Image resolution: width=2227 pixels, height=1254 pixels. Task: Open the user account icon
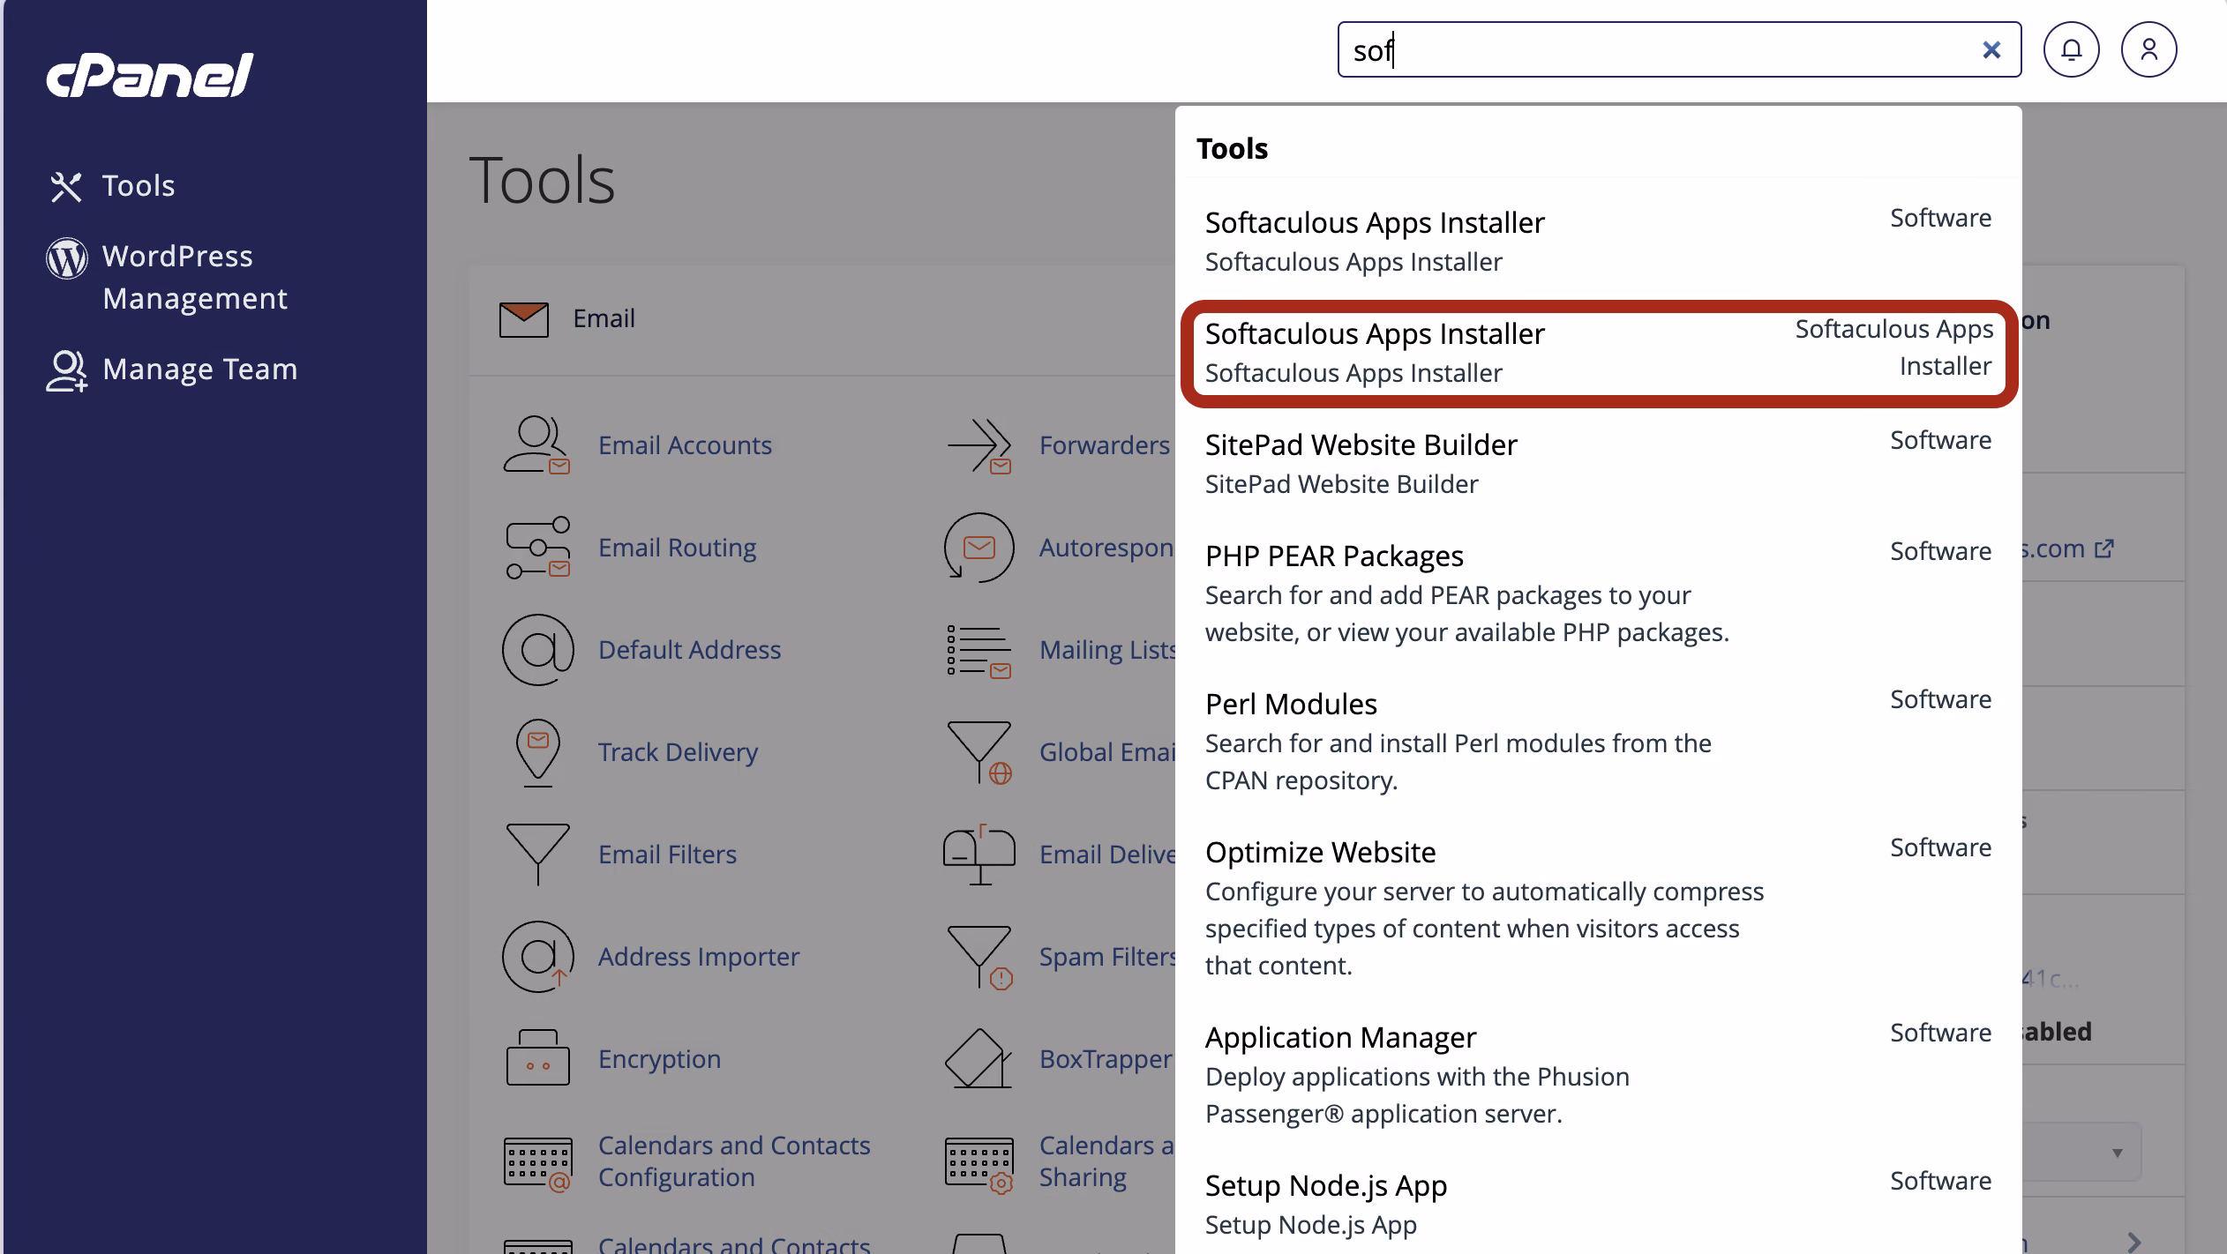(x=2148, y=49)
